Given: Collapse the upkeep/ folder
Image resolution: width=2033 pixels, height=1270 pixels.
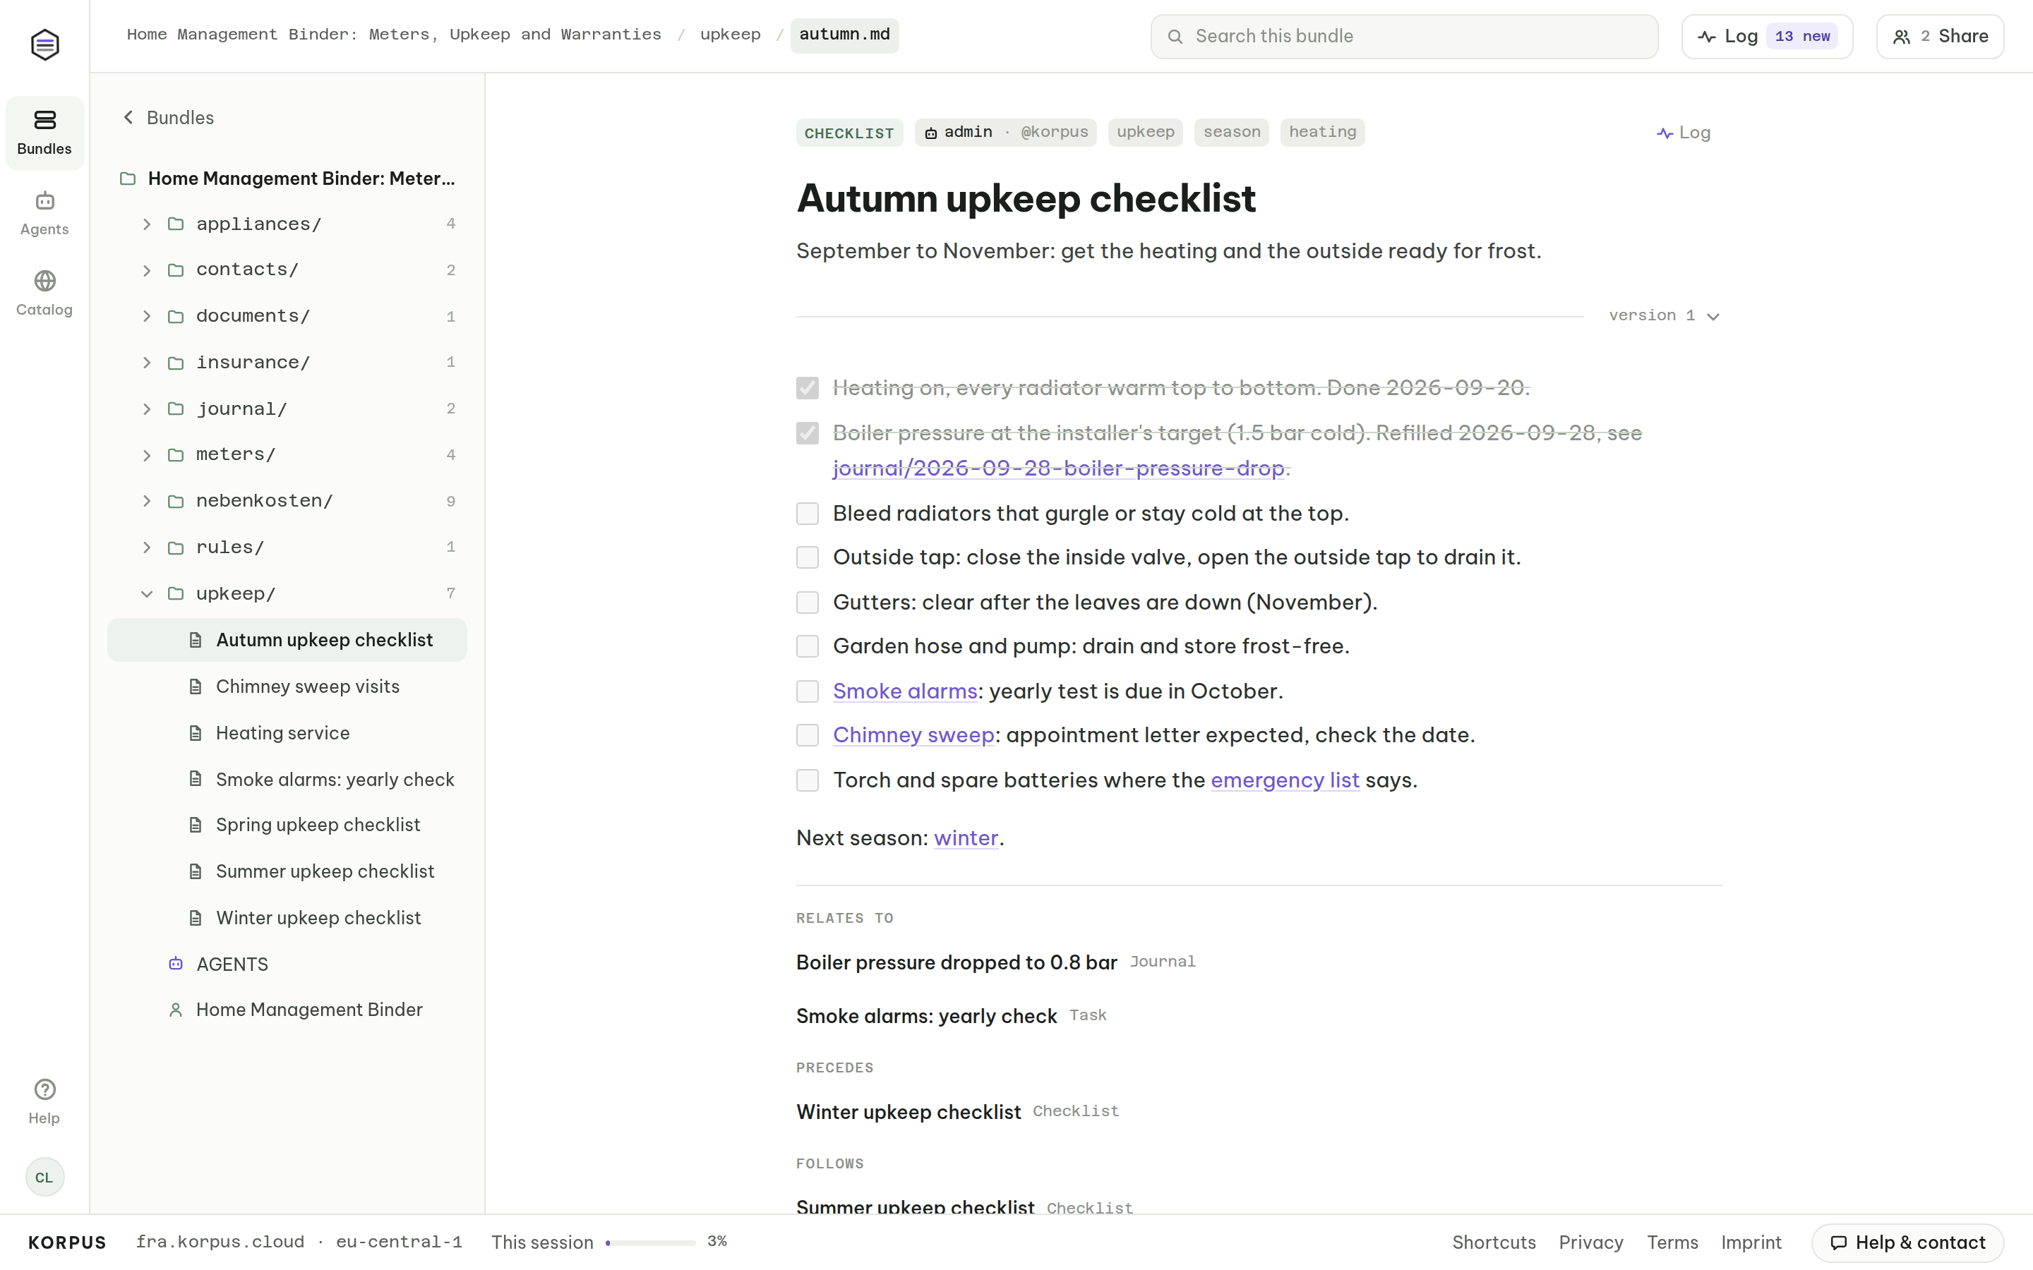Looking at the screenshot, I should click(x=147, y=594).
